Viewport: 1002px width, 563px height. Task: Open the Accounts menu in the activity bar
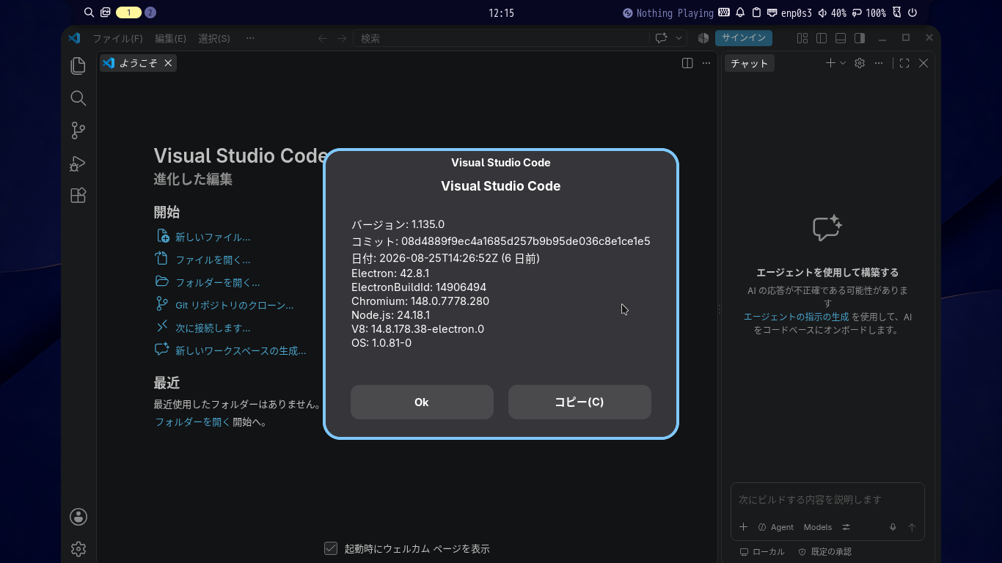click(x=78, y=517)
